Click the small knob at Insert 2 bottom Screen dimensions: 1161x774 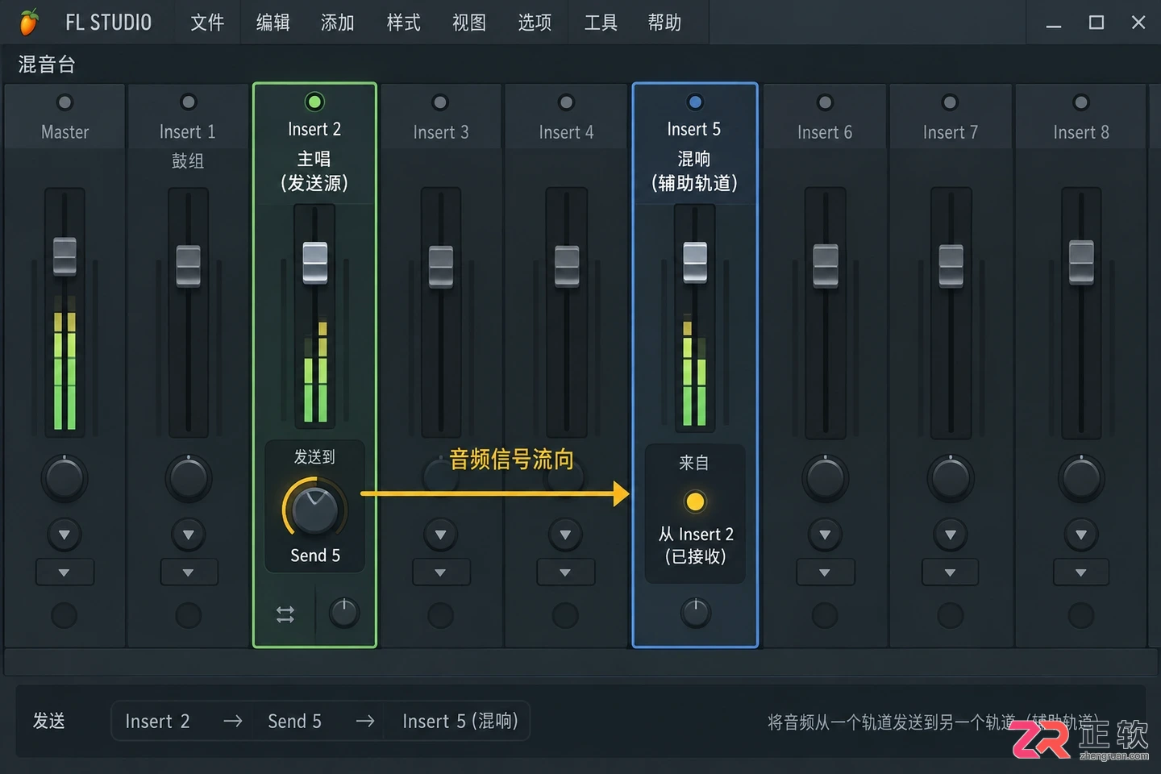click(x=344, y=613)
